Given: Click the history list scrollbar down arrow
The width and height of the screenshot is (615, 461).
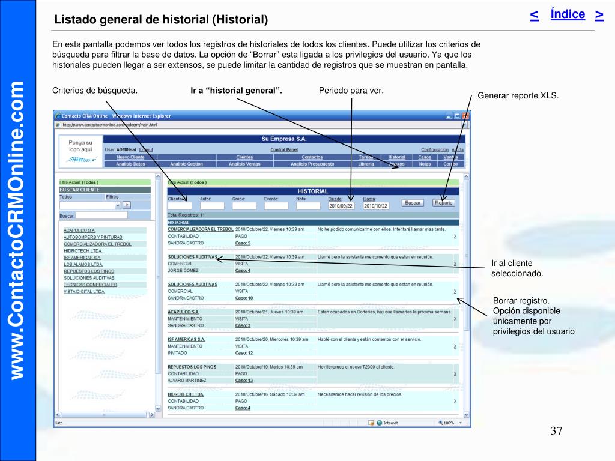Looking at the screenshot, I should [466, 414].
